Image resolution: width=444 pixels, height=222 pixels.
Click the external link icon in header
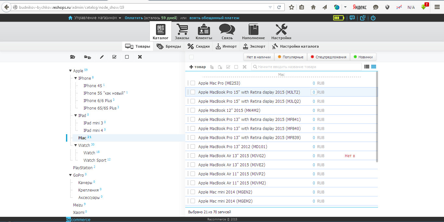[x=363, y=18]
